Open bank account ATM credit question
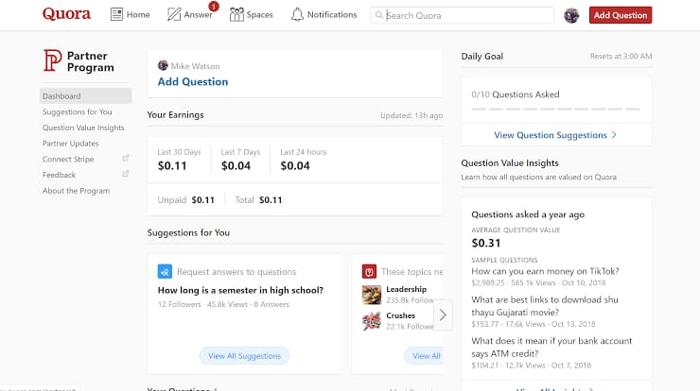700x391 pixels. pos(551,347)
